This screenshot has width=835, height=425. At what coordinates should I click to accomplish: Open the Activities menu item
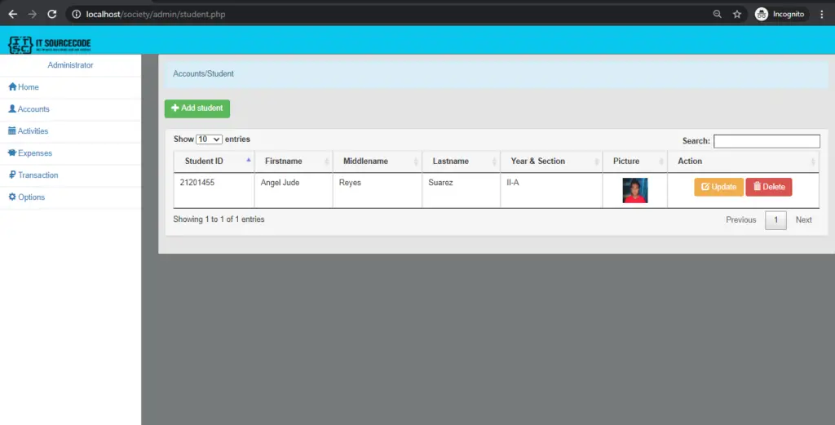tap(33, 131)
